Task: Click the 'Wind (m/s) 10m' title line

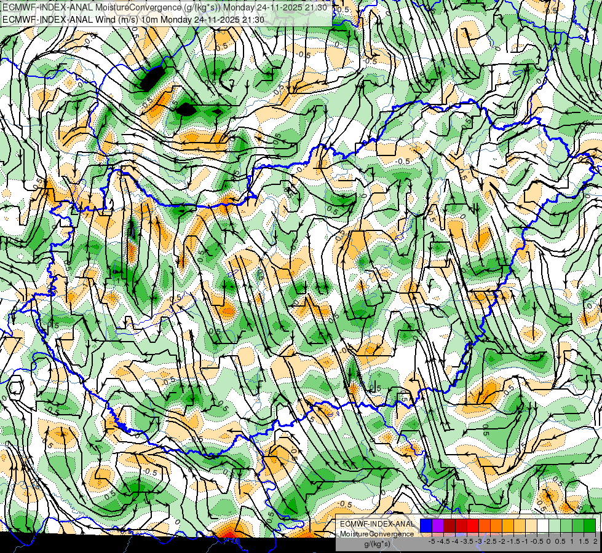Action: (x=133, y=20)
